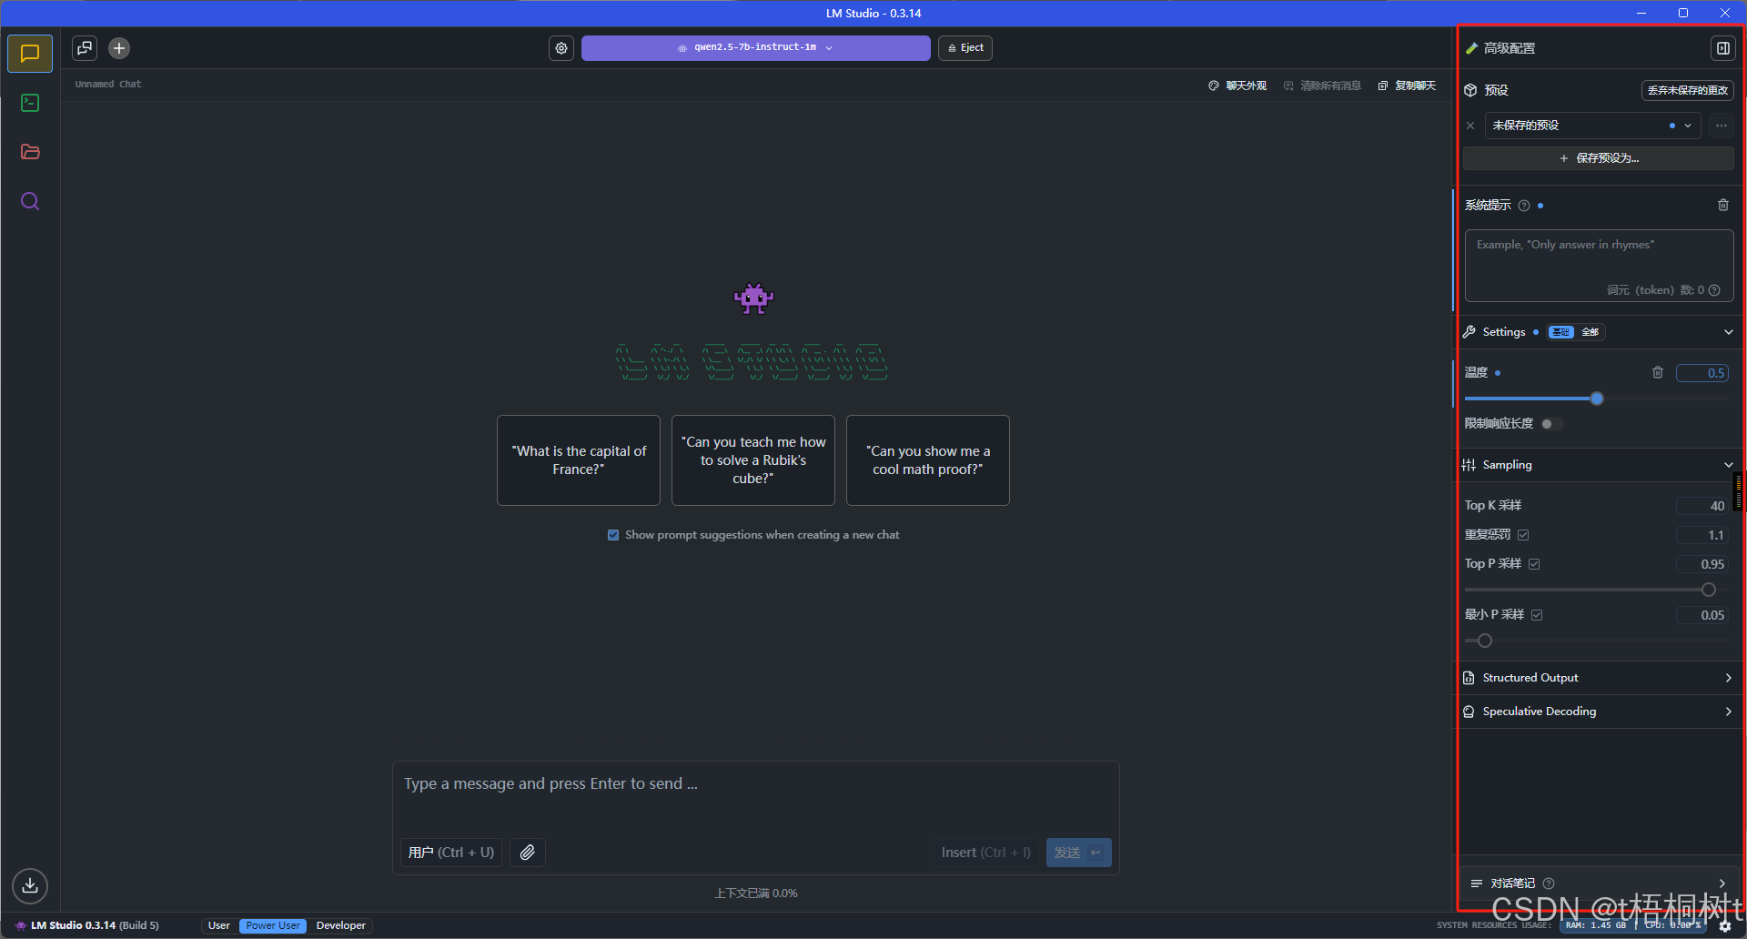Attach a file with paperclip icon
1747x939 pixels.
click(x=528, y=853)
